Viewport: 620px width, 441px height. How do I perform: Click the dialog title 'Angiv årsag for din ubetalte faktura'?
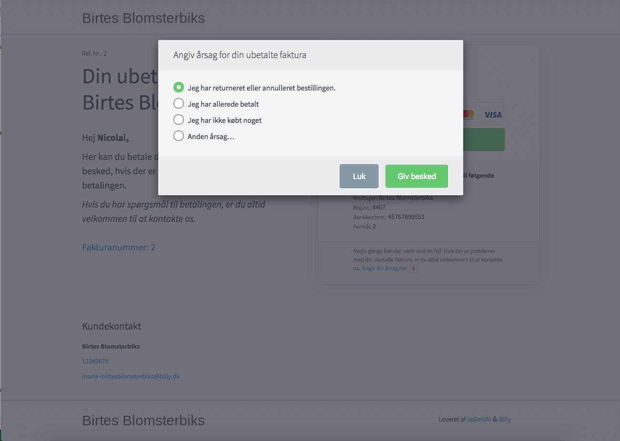point(240,55)
